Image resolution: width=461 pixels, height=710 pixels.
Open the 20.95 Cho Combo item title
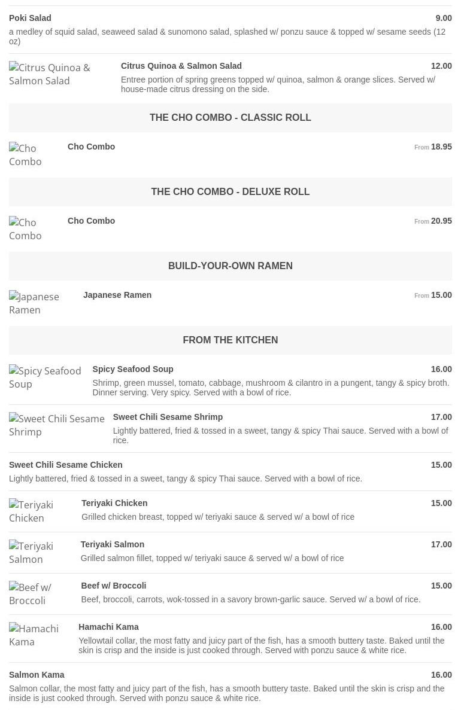91,221
